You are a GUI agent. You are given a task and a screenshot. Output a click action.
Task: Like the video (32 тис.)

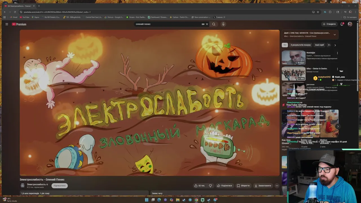point(199,186)
